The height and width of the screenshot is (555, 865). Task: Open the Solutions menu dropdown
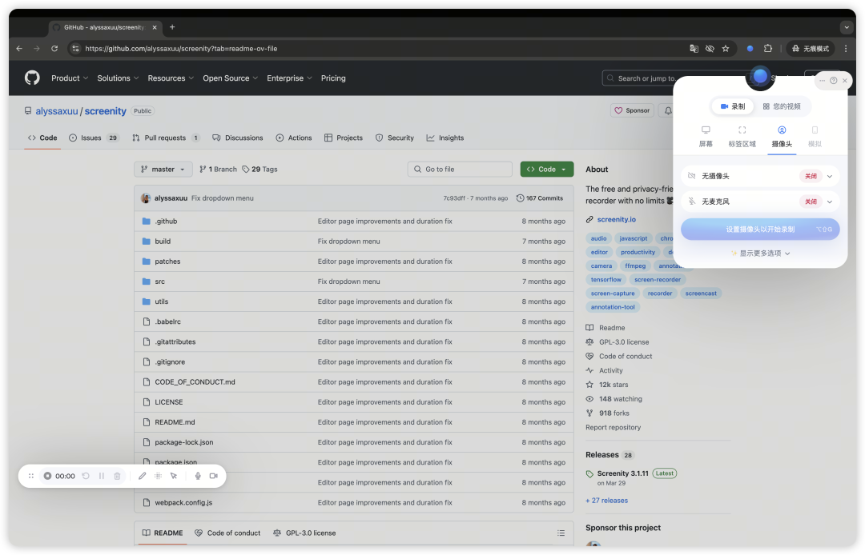[118, 78]
